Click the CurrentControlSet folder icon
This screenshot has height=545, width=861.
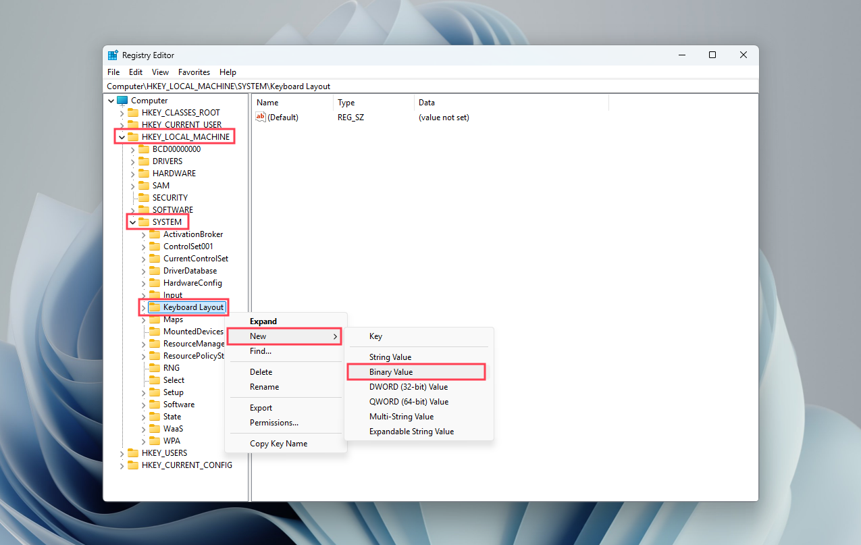[x=155, y=259]
